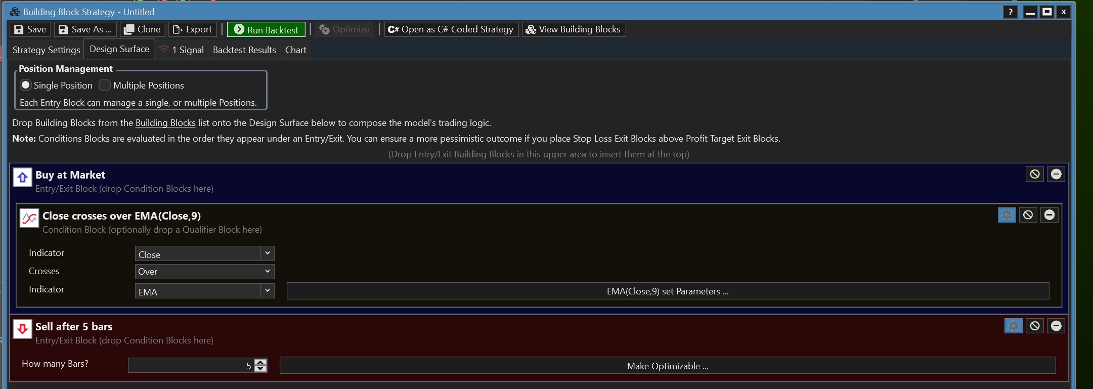
Task: Expand the EMA indicator dropdown
Action: pos(267,291)
